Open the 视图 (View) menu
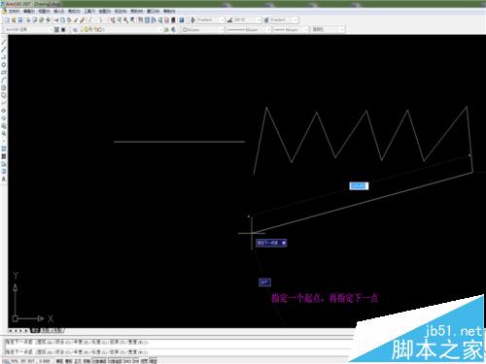 click(44, 12)
